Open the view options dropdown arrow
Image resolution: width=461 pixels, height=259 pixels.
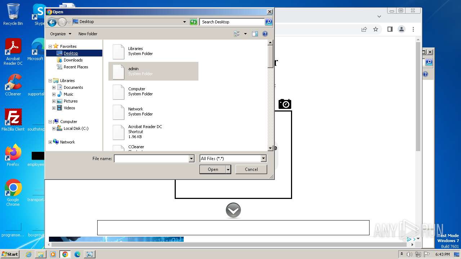click(246, 34)
